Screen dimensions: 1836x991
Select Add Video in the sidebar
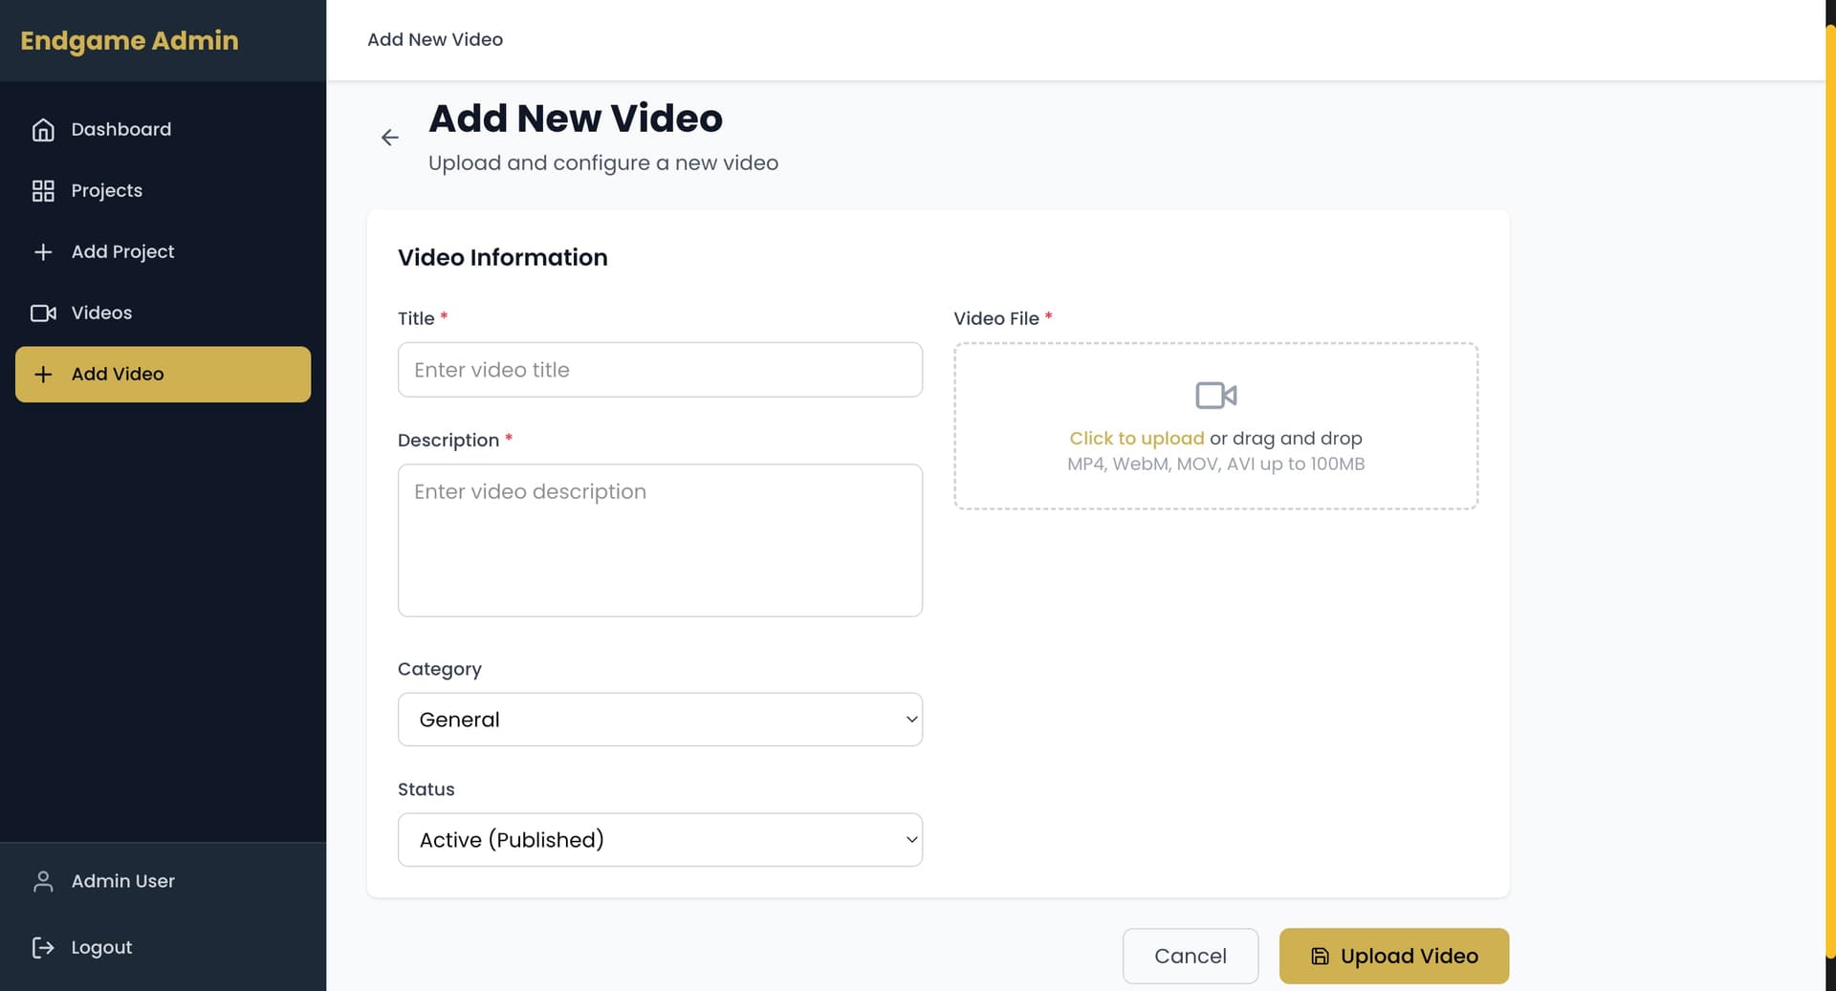click(x=163, y=375)
